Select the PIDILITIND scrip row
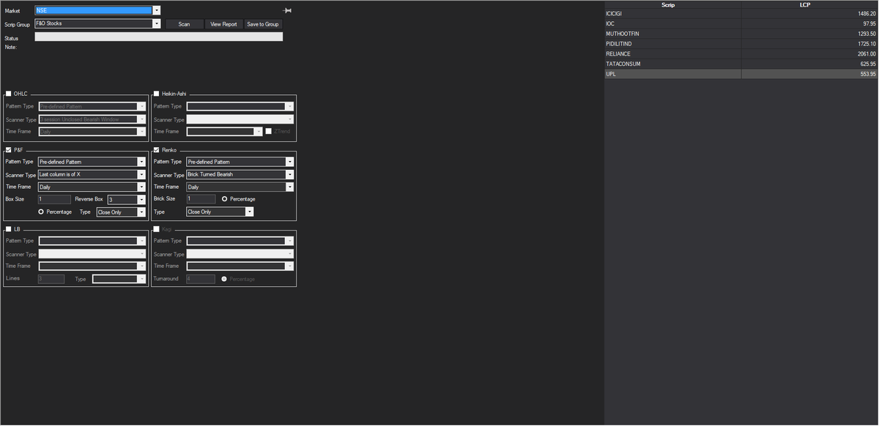This screenshot has width=879, height=426. [x=741, y=44]
